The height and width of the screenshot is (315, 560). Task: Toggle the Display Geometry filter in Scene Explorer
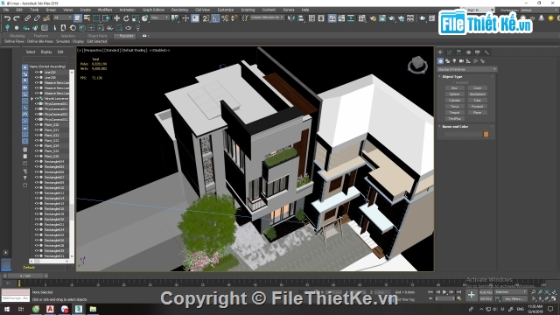click(x=24, y=67)
